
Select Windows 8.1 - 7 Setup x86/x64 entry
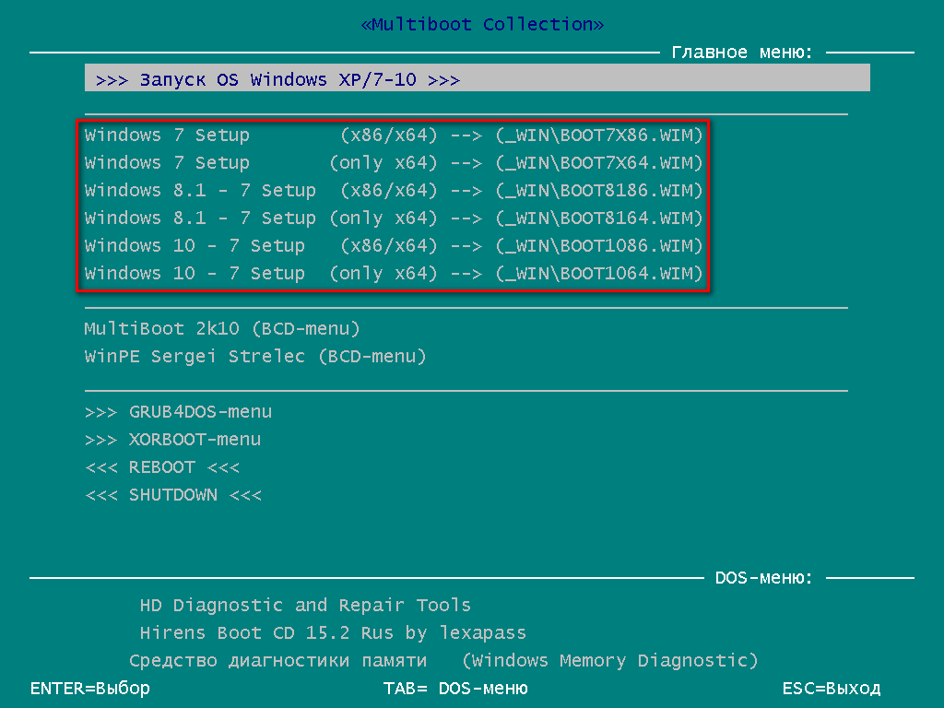coord(394,190)
